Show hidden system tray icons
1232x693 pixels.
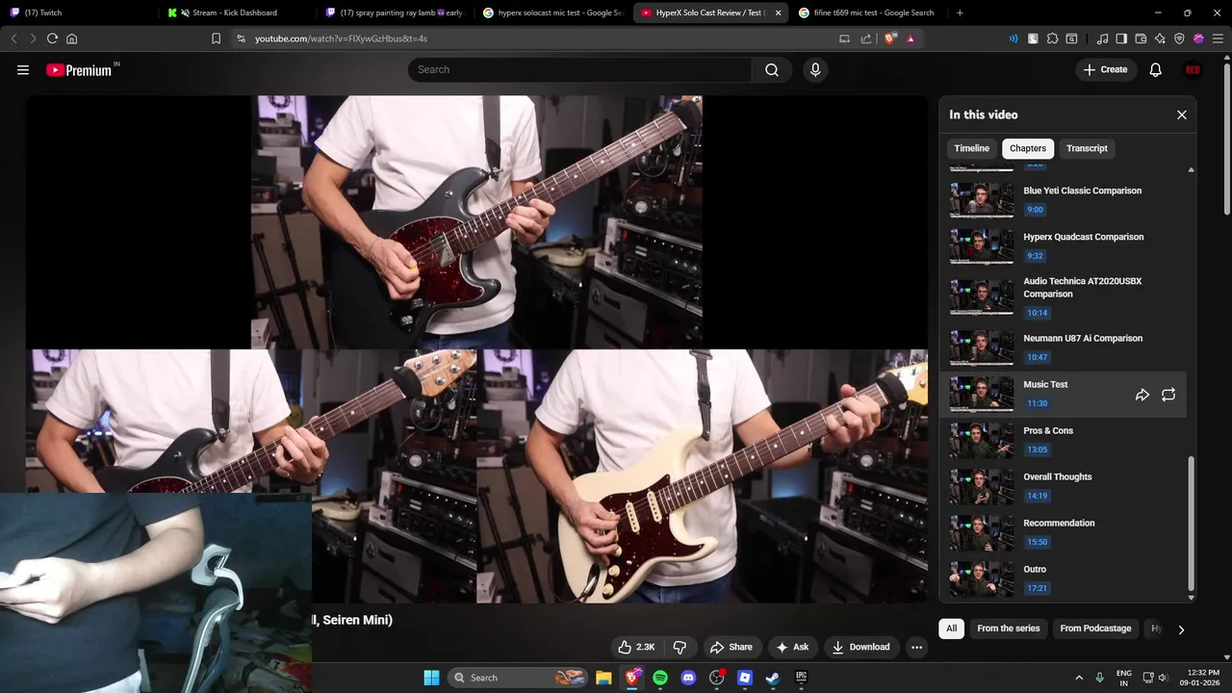[x=1078, y=678]
